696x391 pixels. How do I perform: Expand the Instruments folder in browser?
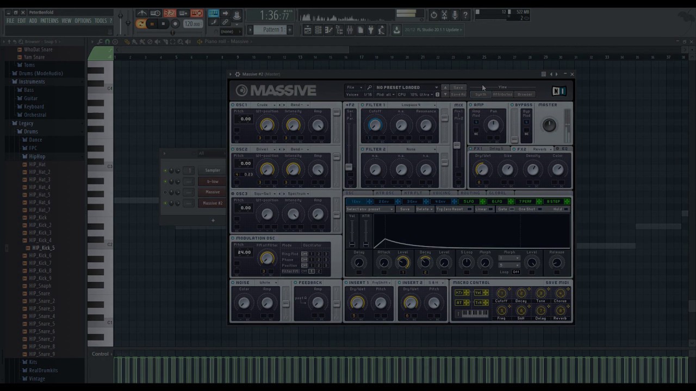pos(32,82)
